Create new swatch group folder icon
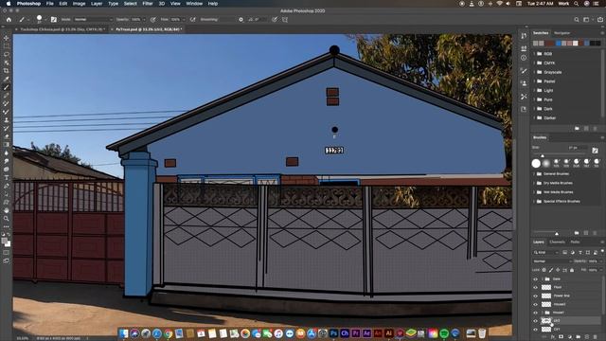606x341 pixels. pyautogui.click(x=577, y=128)
